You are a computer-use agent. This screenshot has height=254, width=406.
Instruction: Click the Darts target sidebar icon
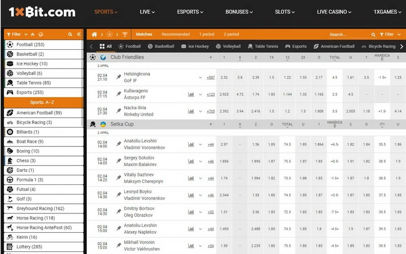point(10,170)
